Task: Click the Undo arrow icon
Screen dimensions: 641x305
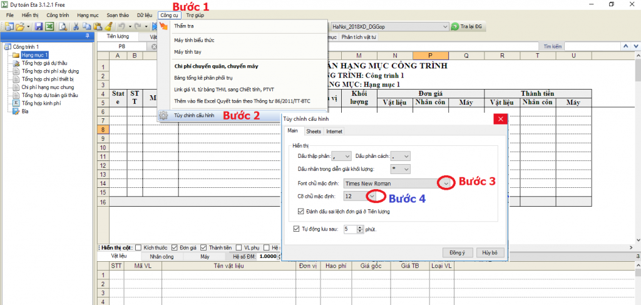Action: pos(121,27)
